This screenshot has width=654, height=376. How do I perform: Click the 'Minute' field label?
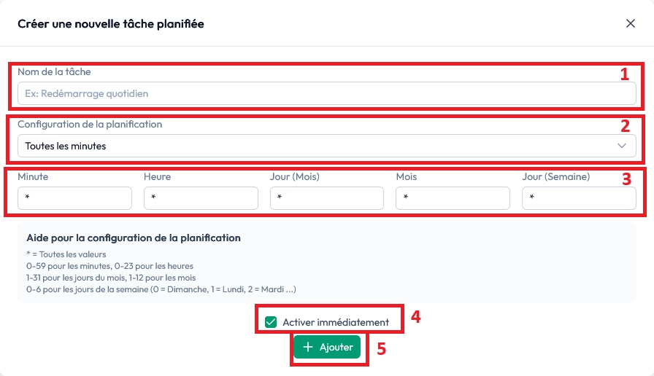33,177
